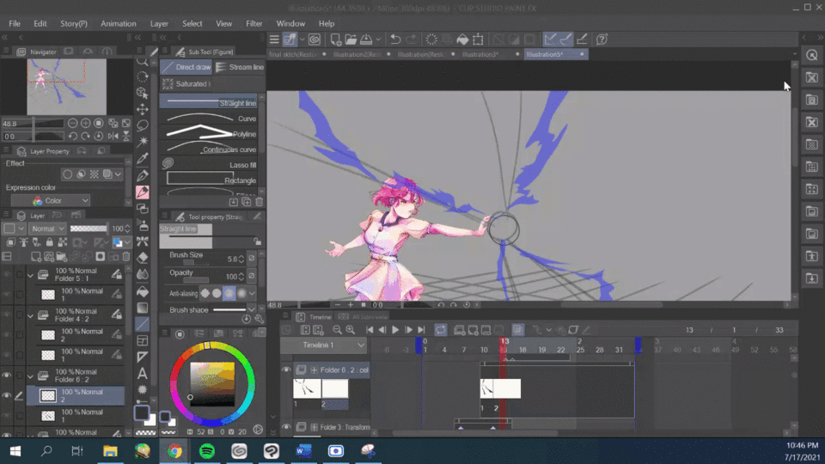Choose the Lasso fill sub tool
Screen dimensions: 825x464
point(209,165)
